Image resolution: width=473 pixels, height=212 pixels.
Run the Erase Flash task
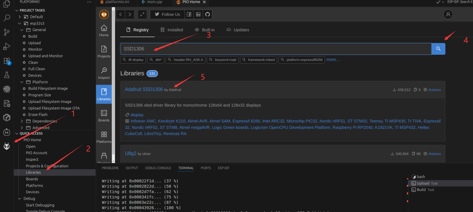[38, 115]
